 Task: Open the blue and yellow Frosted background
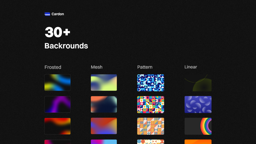58,82
